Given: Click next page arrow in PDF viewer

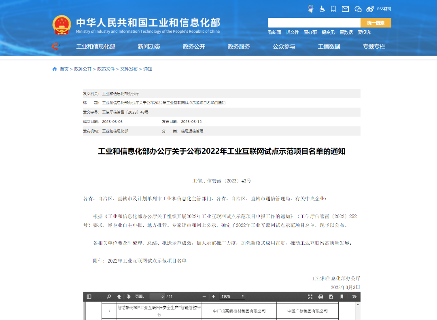Looking at the screenshot, I should [128, 297].
